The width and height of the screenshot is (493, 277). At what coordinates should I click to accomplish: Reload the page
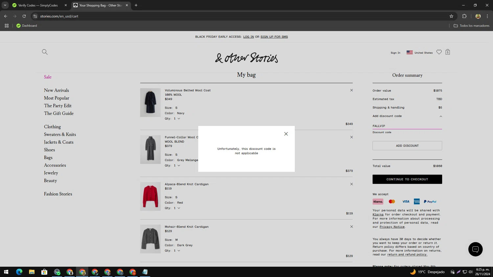[24, 16]
